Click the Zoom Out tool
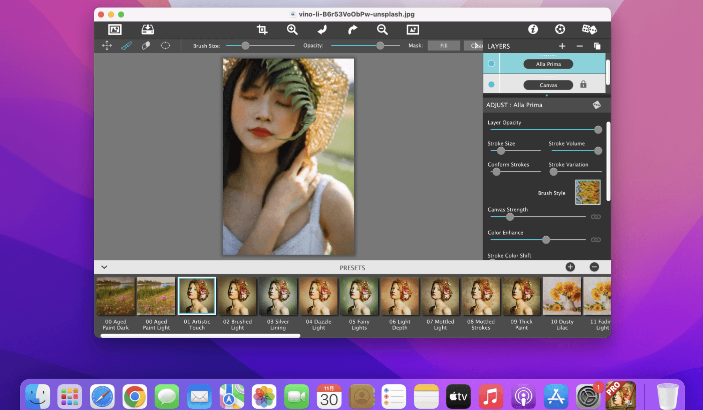703x410 pixels. tap(383, 30)
